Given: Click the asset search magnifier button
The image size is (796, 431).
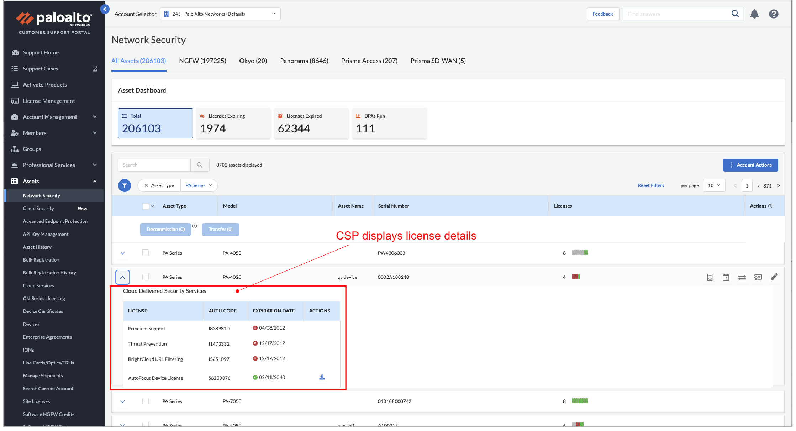Looking at the screenshot, I should pyautogui.click(x=200, y=165).
